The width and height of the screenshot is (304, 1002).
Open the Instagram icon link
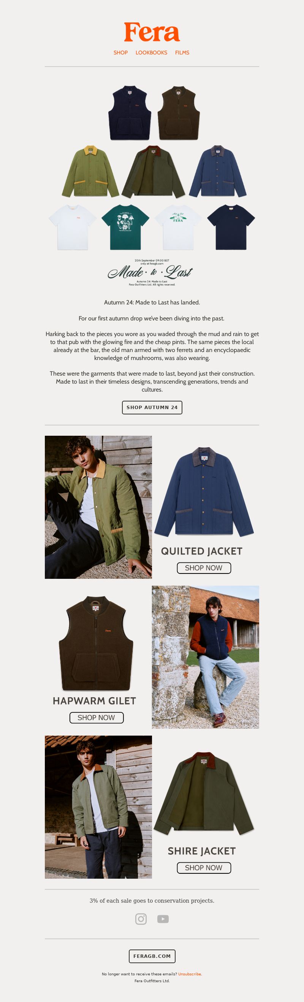[141, 919]
